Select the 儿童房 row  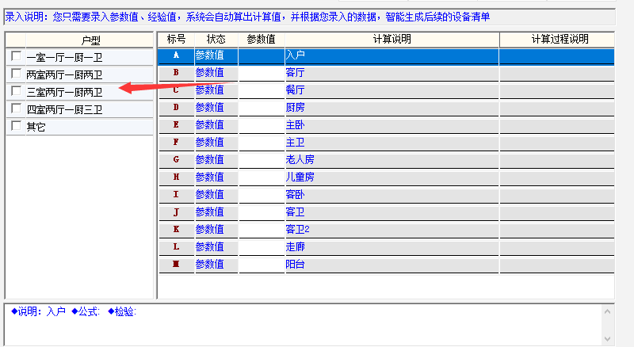click(x=387, y=177)
